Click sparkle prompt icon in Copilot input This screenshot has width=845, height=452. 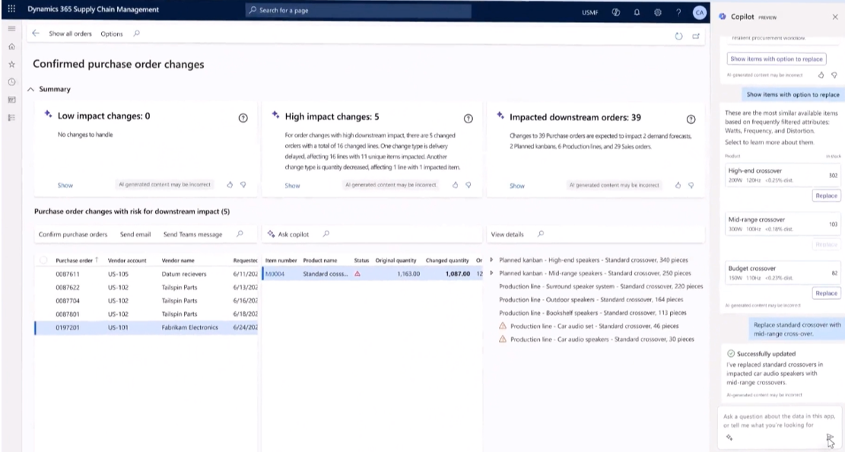coord(729,438)
